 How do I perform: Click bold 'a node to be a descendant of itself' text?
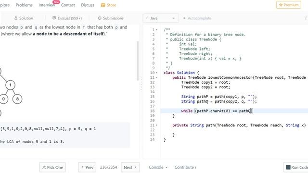tap(68, 34)
